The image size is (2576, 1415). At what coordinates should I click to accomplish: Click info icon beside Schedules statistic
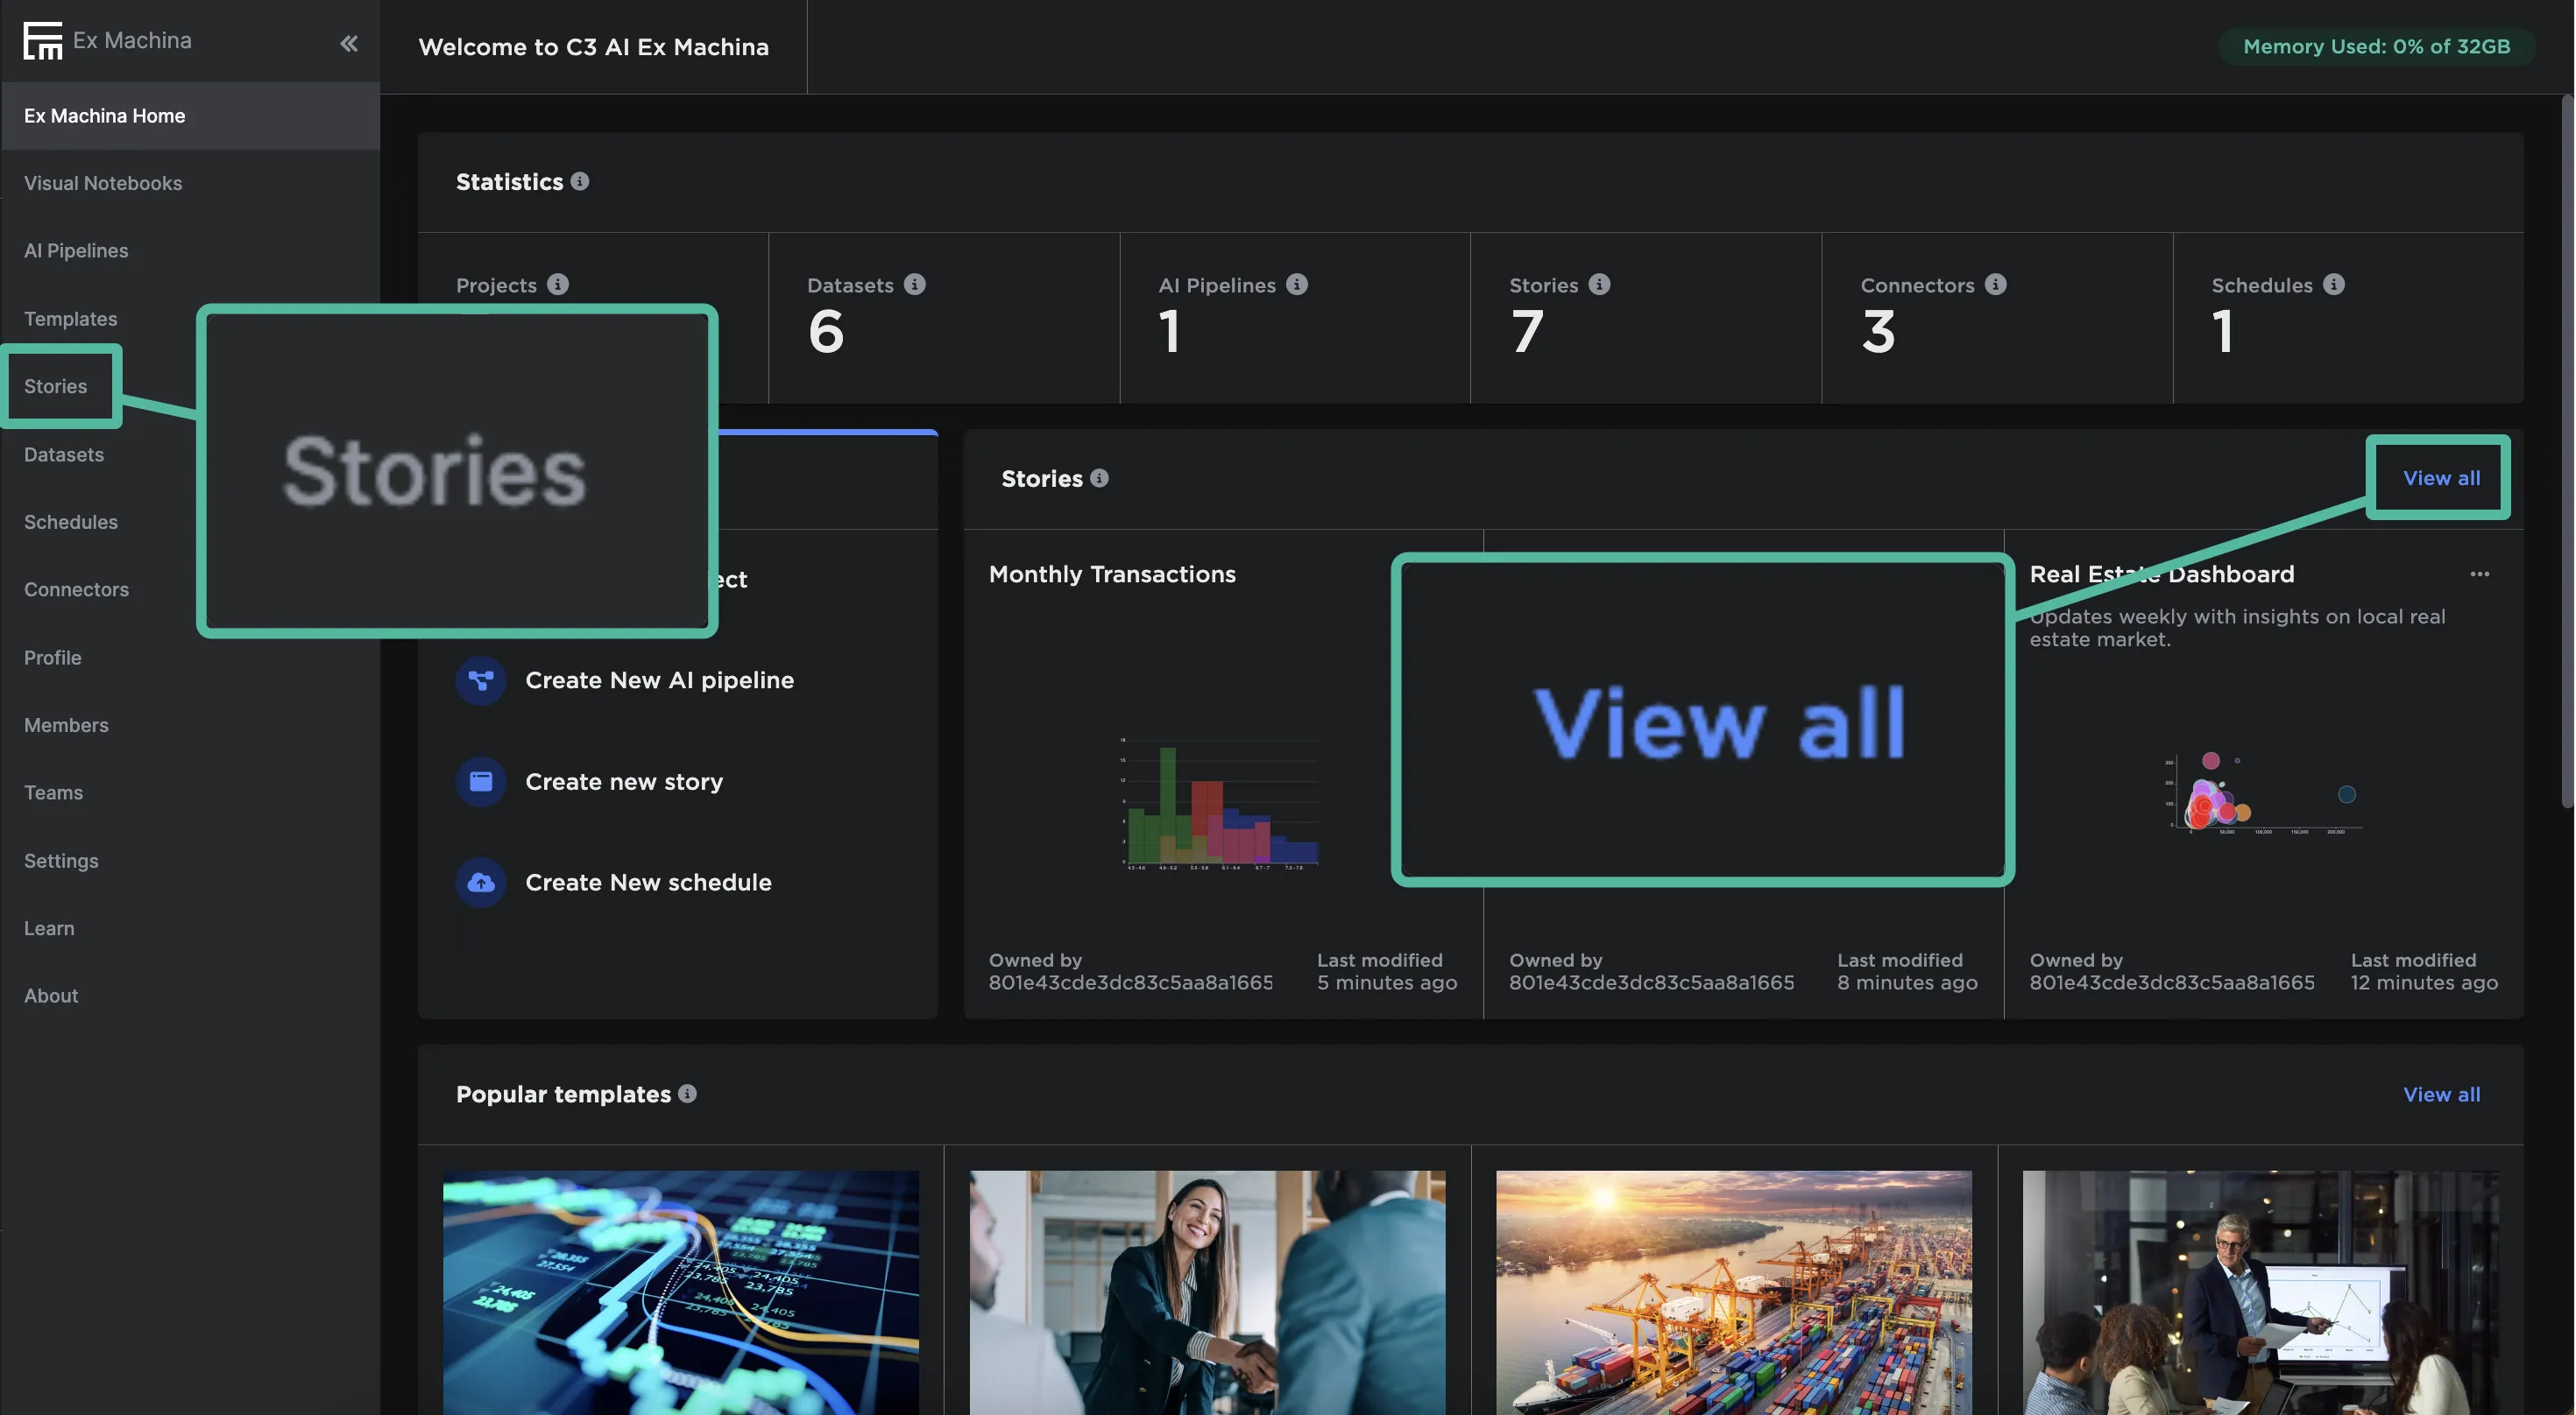click(2333, 284)
